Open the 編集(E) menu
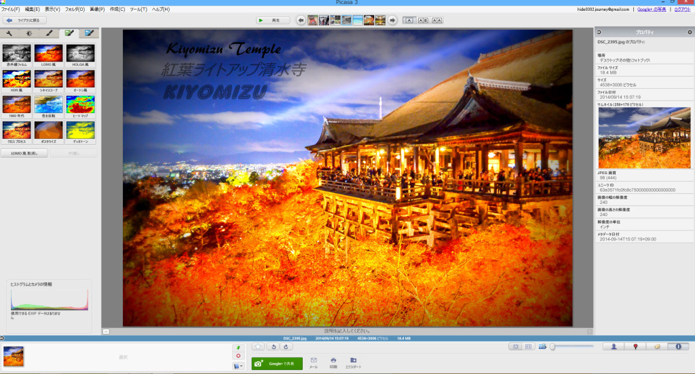The height and width of the screenshot is (374, 695). pos(32,9)
